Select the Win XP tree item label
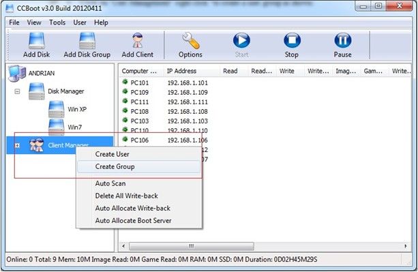Screen dimensions: 418x272 77,109
